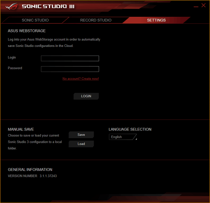
Task: Click the GENERAL INFORMATION heading
Action: (30, 169)
